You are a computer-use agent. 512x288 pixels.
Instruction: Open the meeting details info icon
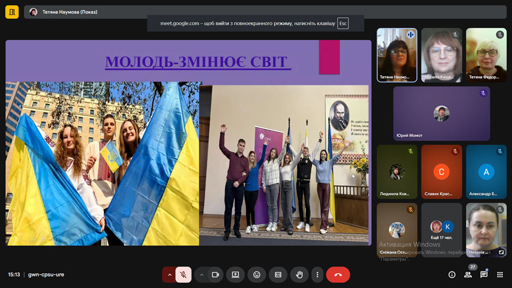(x=452, y=274)
